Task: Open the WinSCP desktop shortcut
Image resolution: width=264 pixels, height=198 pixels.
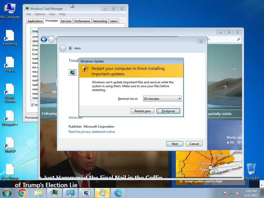Action: pos(10,145)
